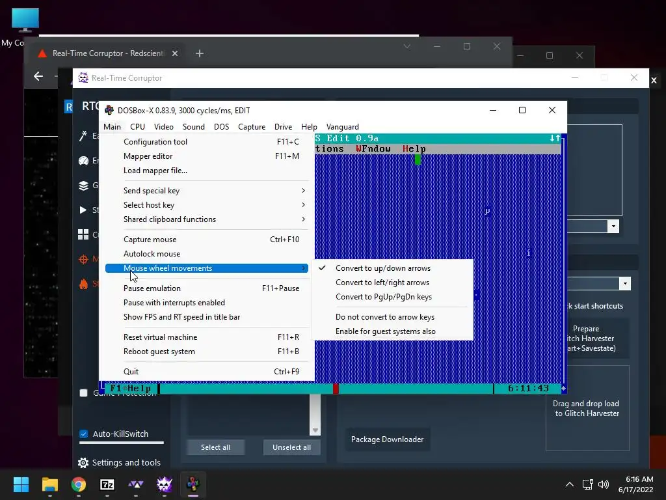Switch to DOSBox-X taskbar icon
Viewport: 666px width, 500px height.
[x=193, y=484]
